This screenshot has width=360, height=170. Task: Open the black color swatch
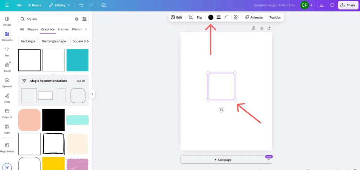tap(211, 17)
